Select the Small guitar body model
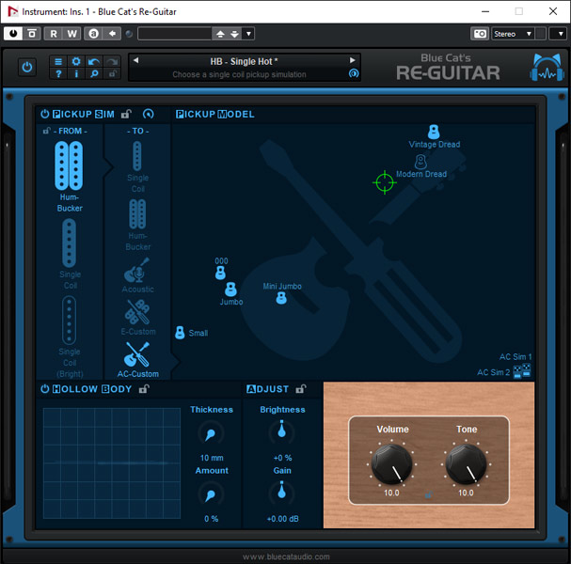The height and width of the screenshot is (564, 571). click(180, 333)
